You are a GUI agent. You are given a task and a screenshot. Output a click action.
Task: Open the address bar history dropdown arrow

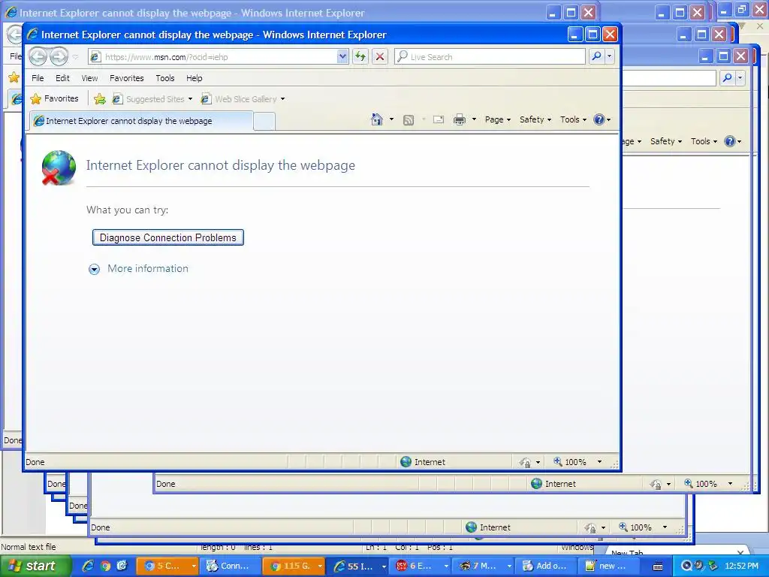(342, 56)
